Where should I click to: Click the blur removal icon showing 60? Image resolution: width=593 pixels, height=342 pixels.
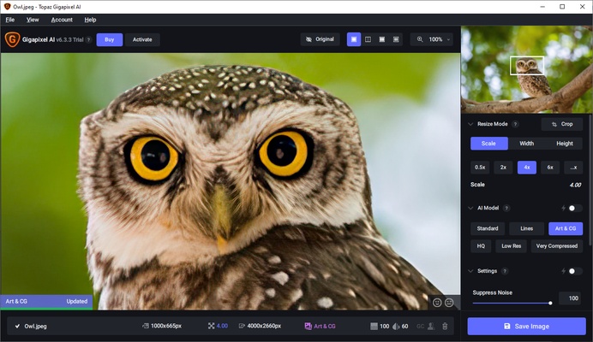point(396,326)
